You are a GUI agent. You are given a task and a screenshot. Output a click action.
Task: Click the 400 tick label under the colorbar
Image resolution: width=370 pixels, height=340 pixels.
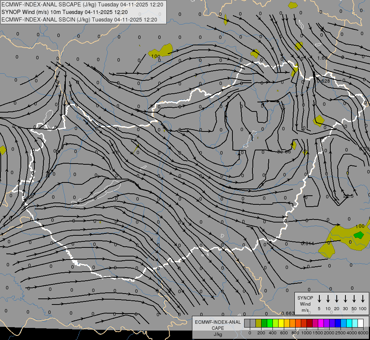tap(272, 333)
